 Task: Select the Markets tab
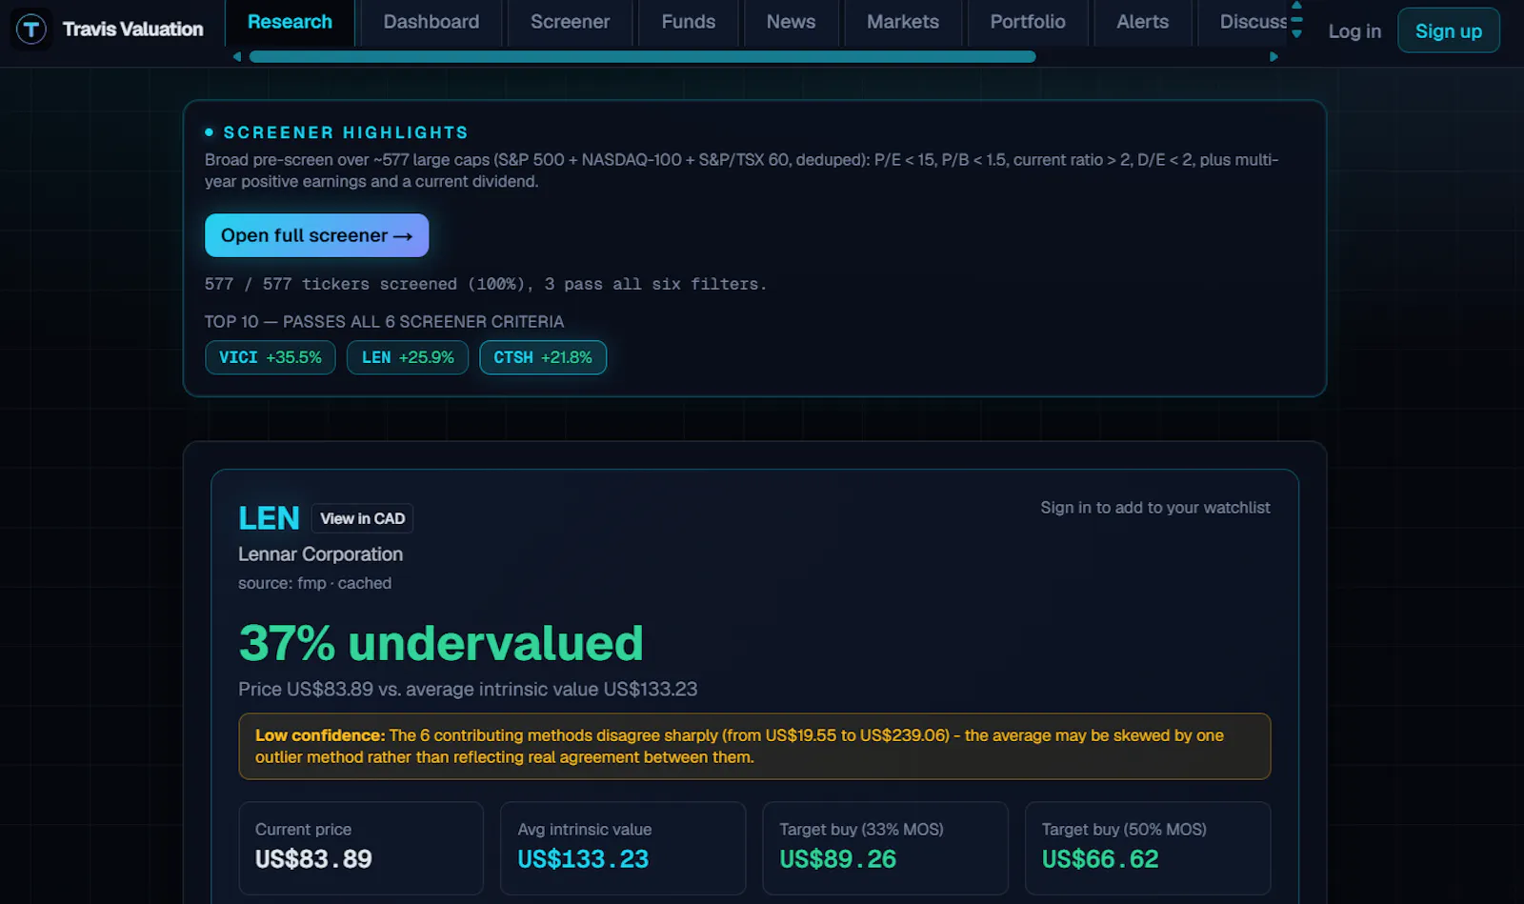[903, 22]
